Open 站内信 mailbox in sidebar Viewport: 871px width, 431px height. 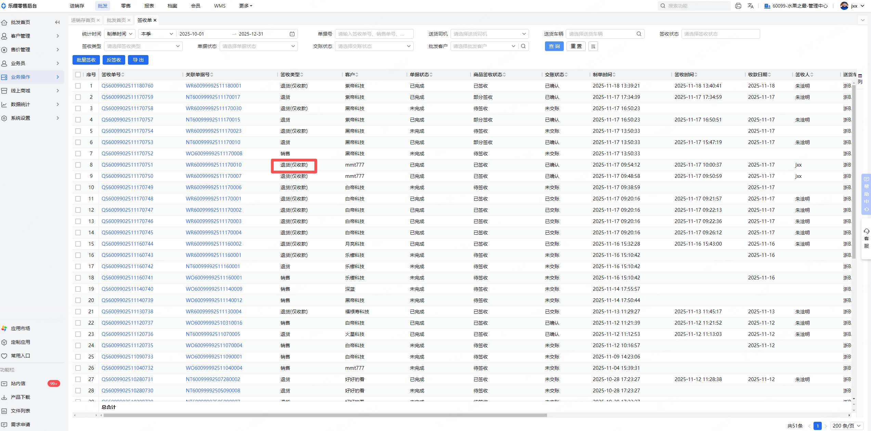18,383
